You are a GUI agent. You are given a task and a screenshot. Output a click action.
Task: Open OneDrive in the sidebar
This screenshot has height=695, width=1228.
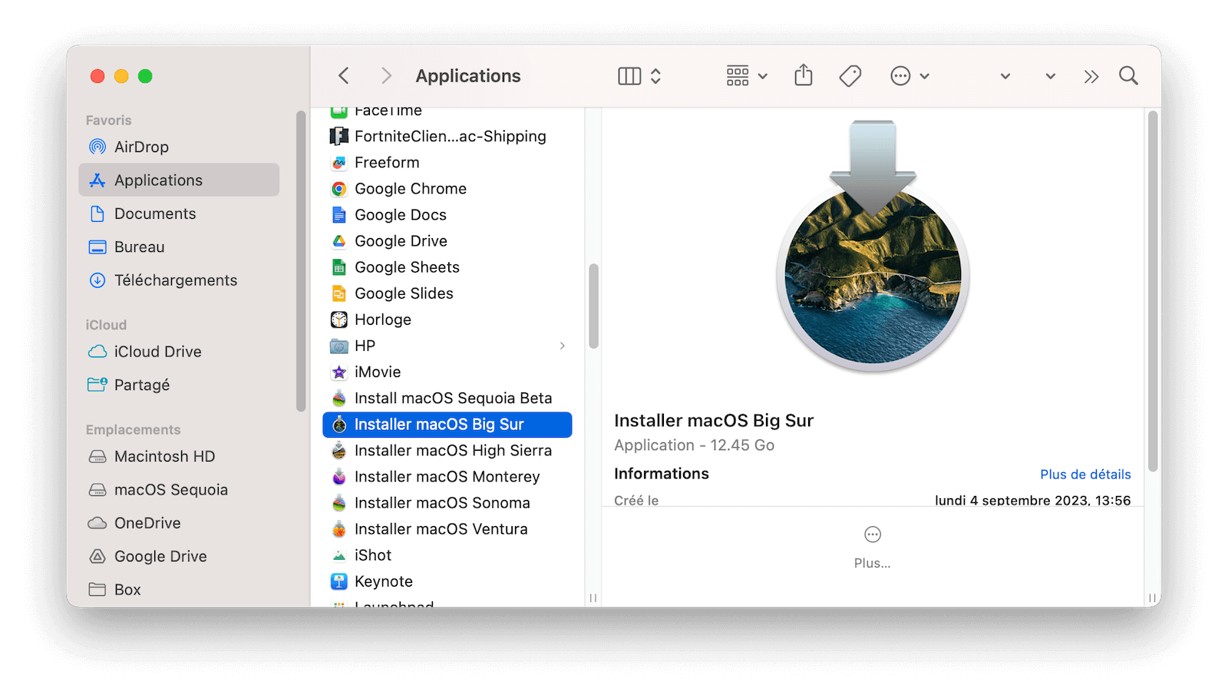point(179,523)
